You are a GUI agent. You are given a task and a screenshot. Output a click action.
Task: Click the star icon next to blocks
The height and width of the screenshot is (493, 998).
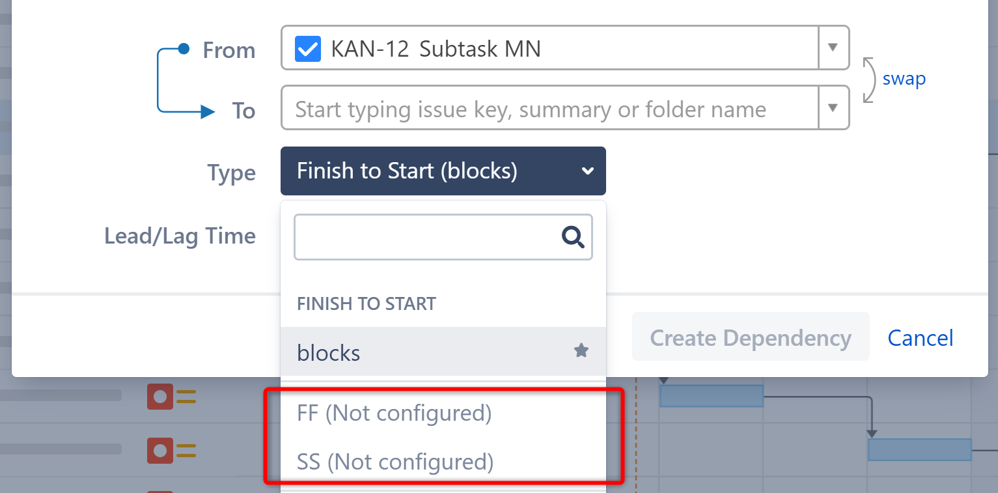point(581,351)
